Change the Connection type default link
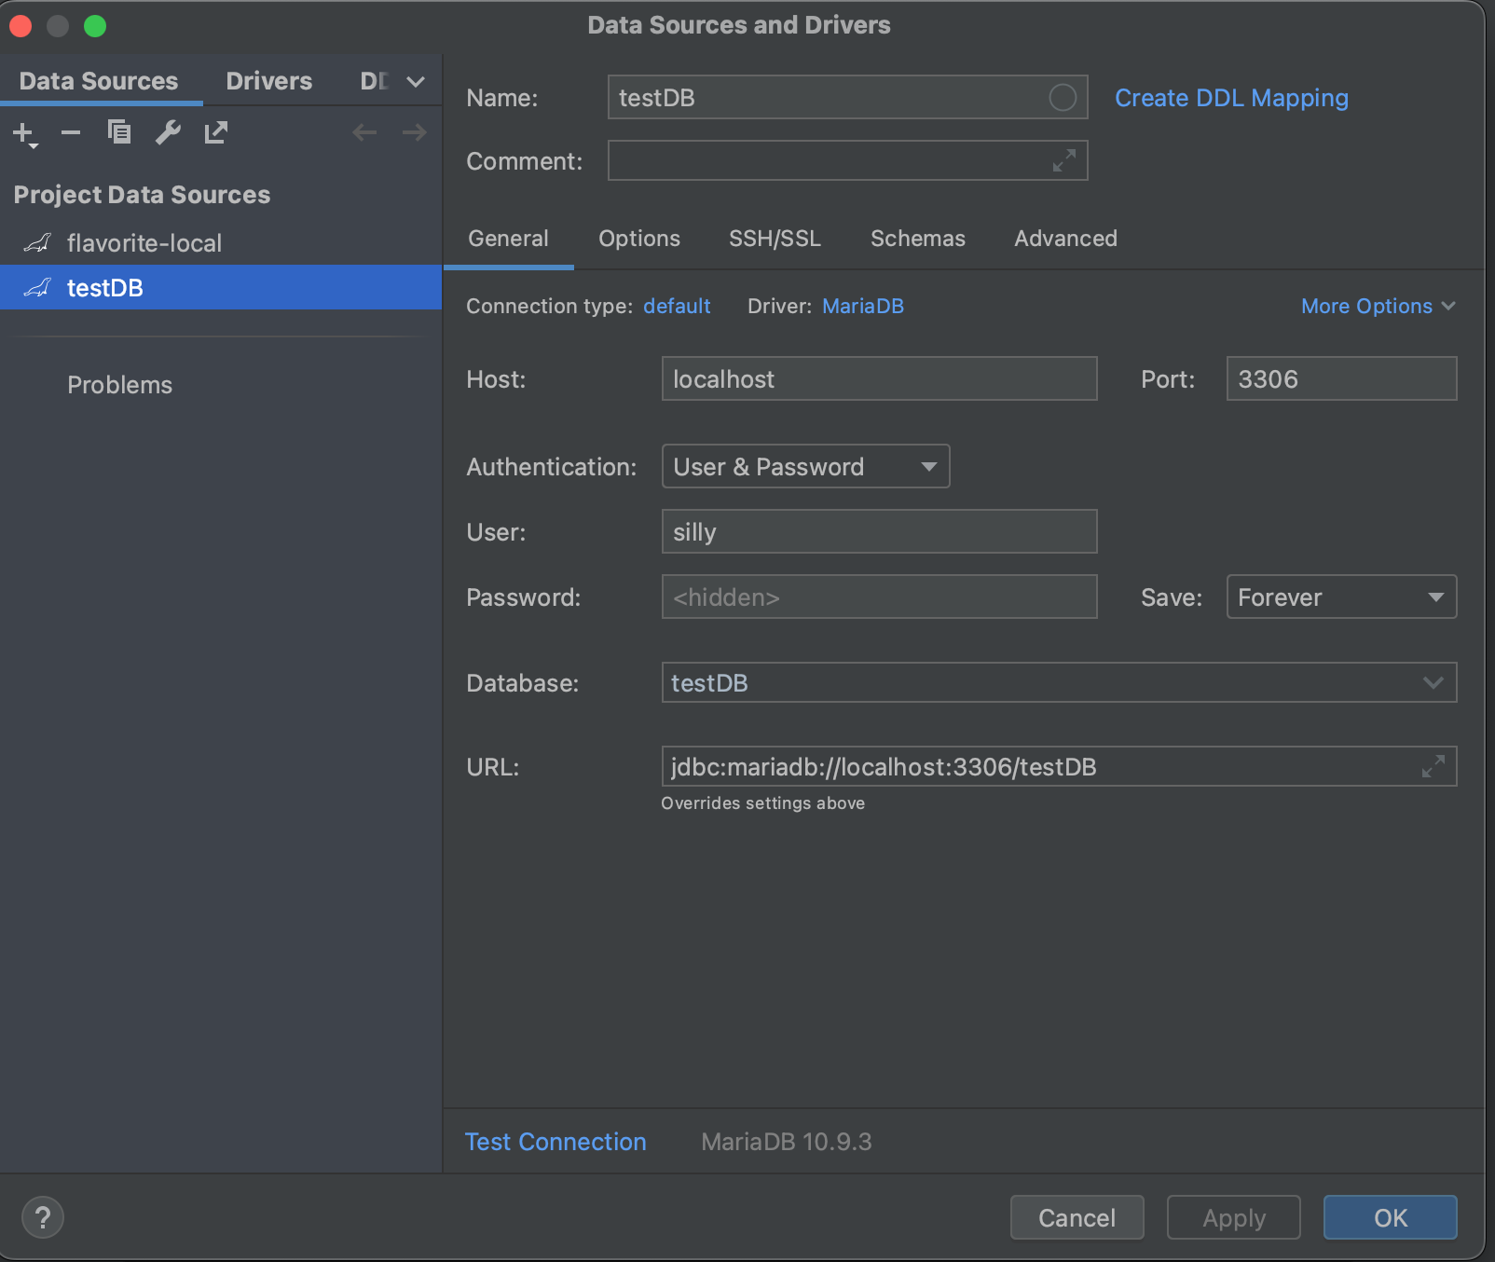Image resolution: width=1495 pixels, height=1262 pixels. pos(677,306)
